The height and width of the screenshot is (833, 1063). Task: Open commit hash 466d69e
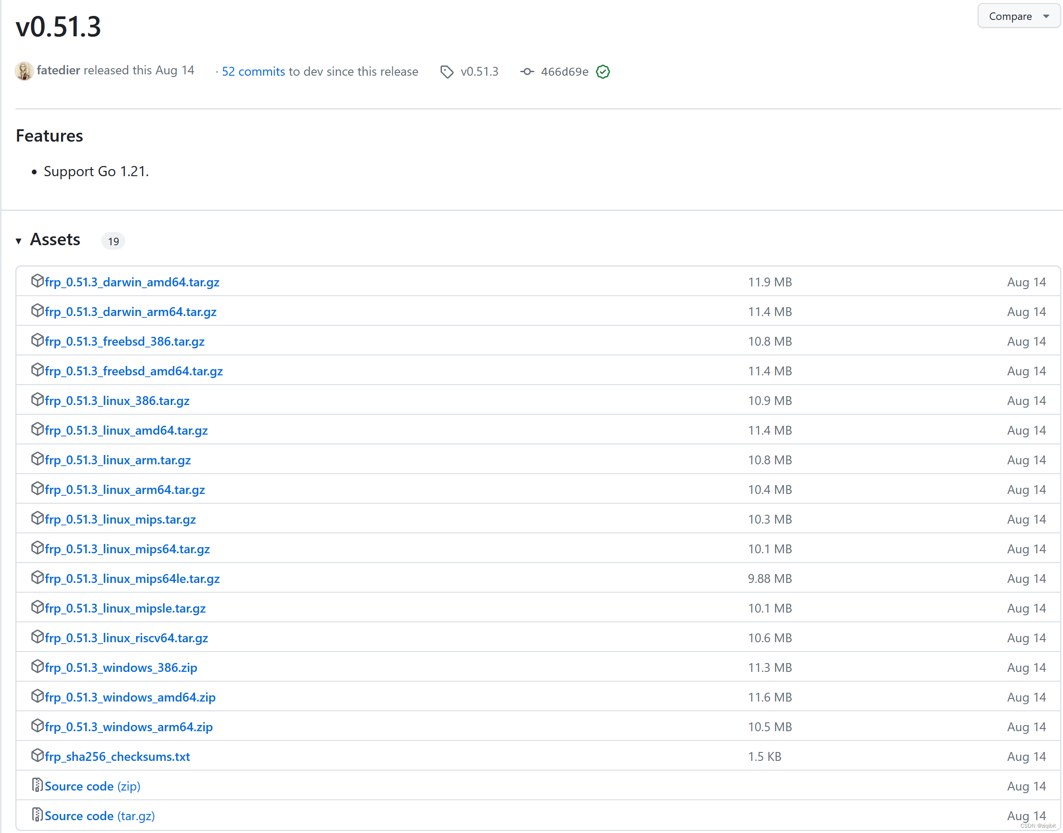pyautogui.click(x=564, y=72)
